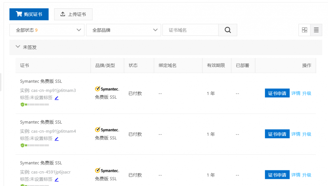Click Symantec logo in first row
Screen dimensions: 328x186
click(107, 89)
